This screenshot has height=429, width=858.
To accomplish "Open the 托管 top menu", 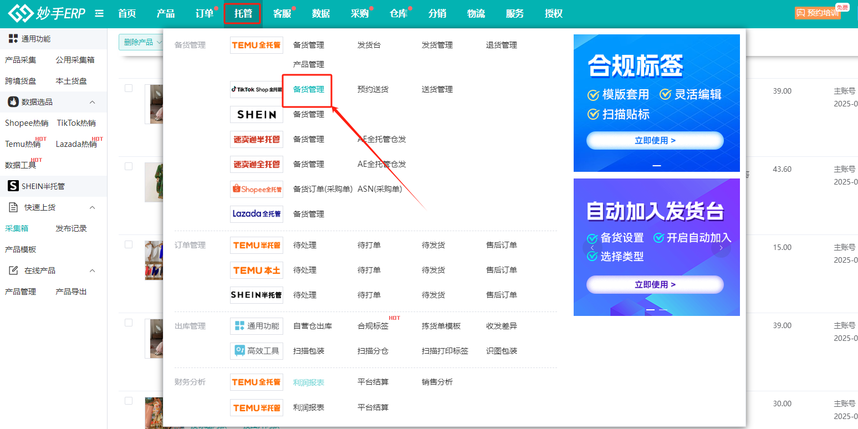I will coord(243,13).
